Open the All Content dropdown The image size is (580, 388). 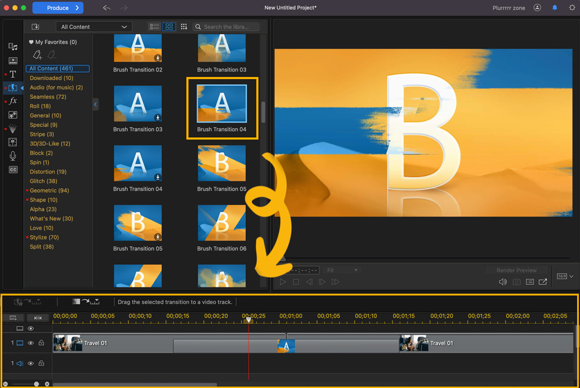coord(93,26)
